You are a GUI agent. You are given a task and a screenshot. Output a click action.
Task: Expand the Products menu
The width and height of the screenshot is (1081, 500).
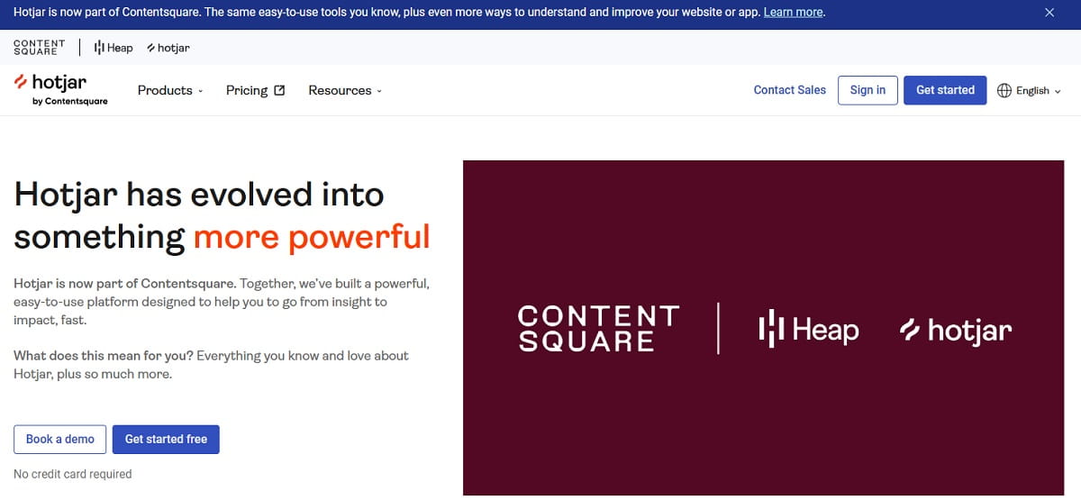pos(170,90)
